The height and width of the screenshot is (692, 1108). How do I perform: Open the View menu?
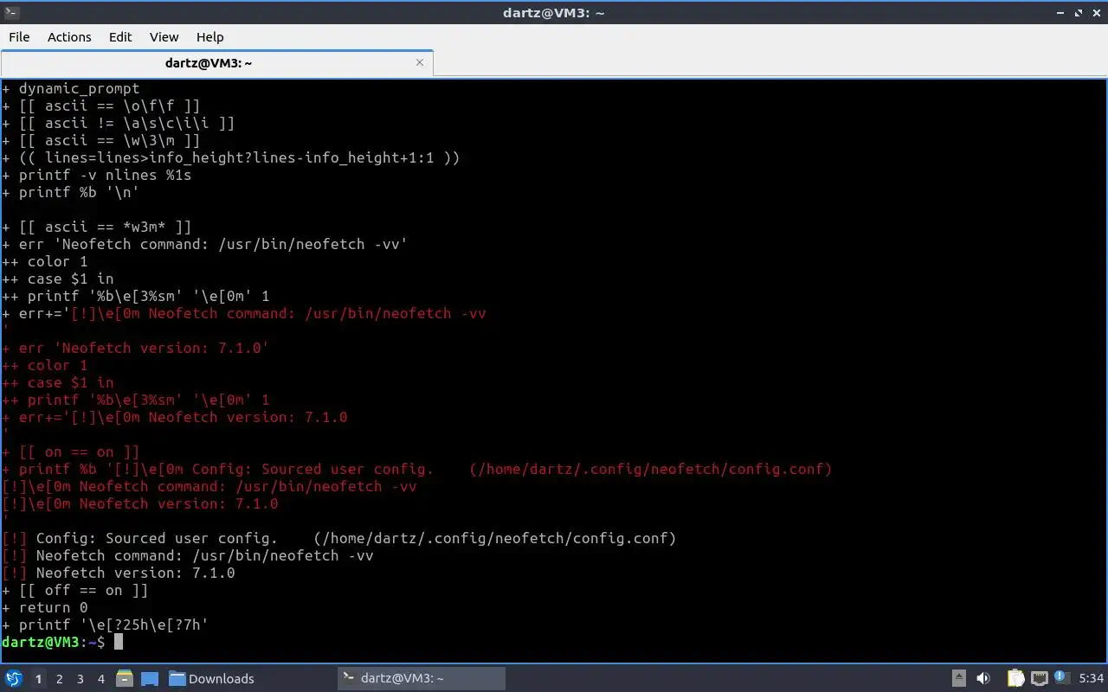tap(164, 36)
